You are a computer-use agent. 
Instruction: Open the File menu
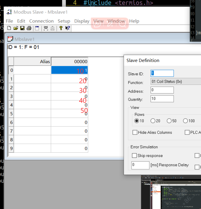pyautogui.click(x=9, y=21)
